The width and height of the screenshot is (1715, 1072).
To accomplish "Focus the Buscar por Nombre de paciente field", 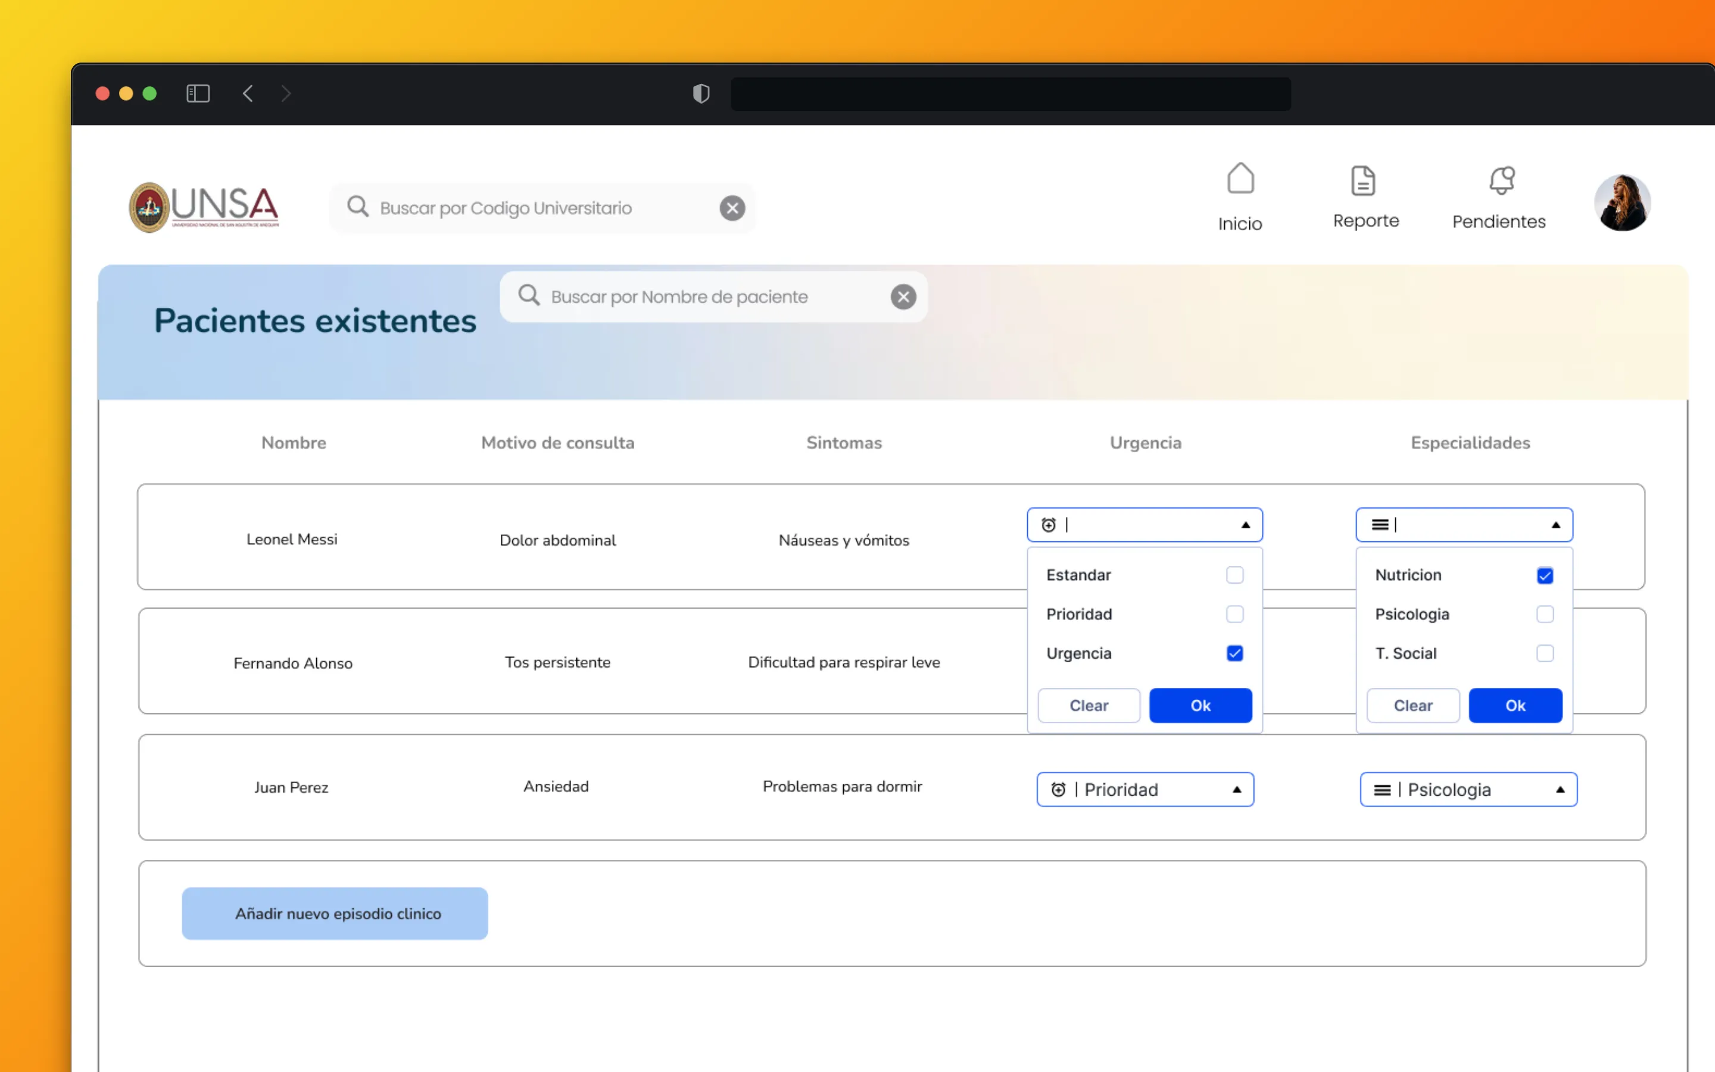I will coord(713,297).
